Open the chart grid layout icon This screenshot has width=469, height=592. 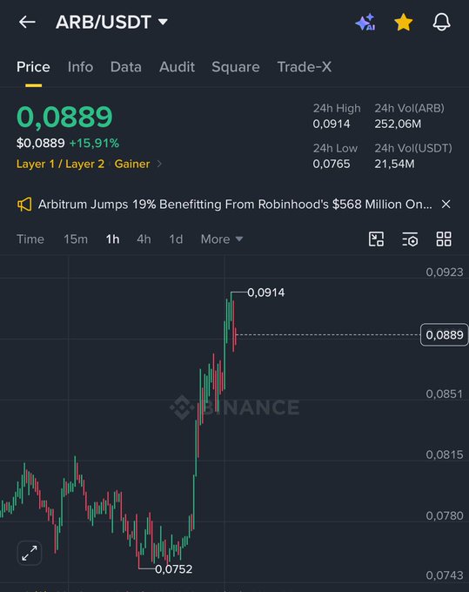pos(444,239)
